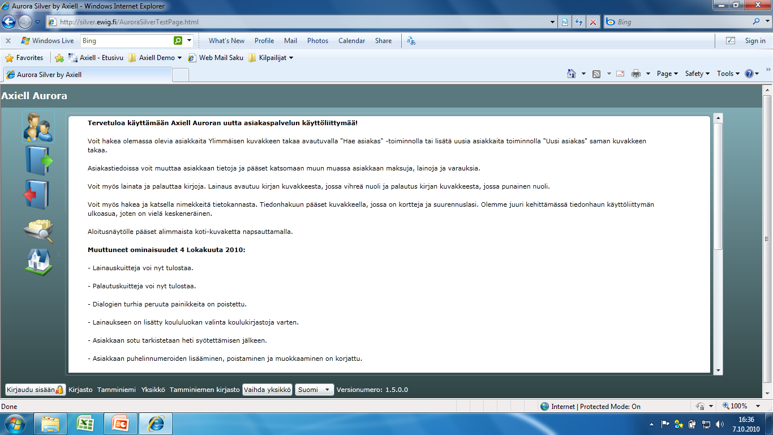Open the Tools menu
Image resolution: width=773 pixels, height=435 pixels.
(728, 74)
